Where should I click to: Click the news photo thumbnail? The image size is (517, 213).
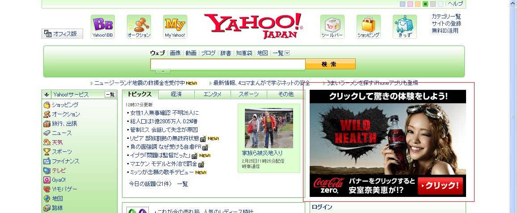click(x=269, y=128)
